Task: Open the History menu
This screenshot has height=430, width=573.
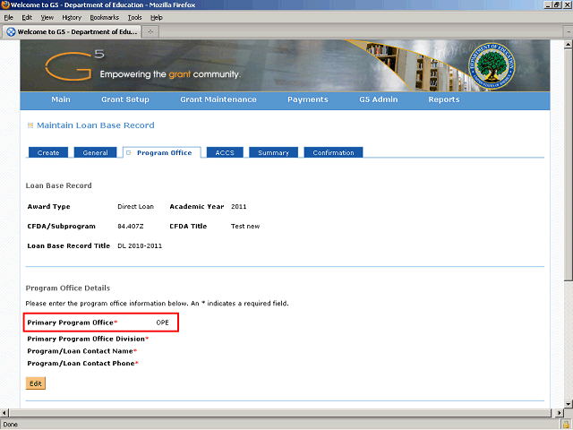Action: (x=72, y=18)
